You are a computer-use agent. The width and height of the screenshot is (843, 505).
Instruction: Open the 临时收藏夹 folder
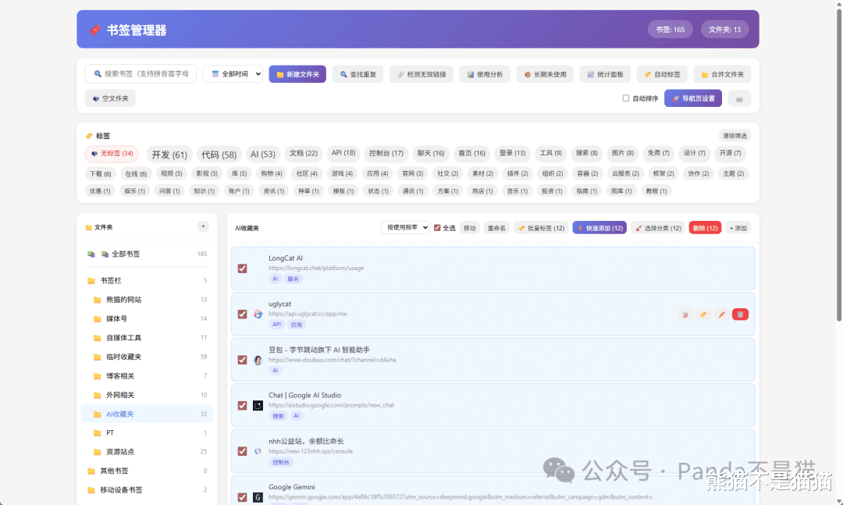(x=148, y=357)
